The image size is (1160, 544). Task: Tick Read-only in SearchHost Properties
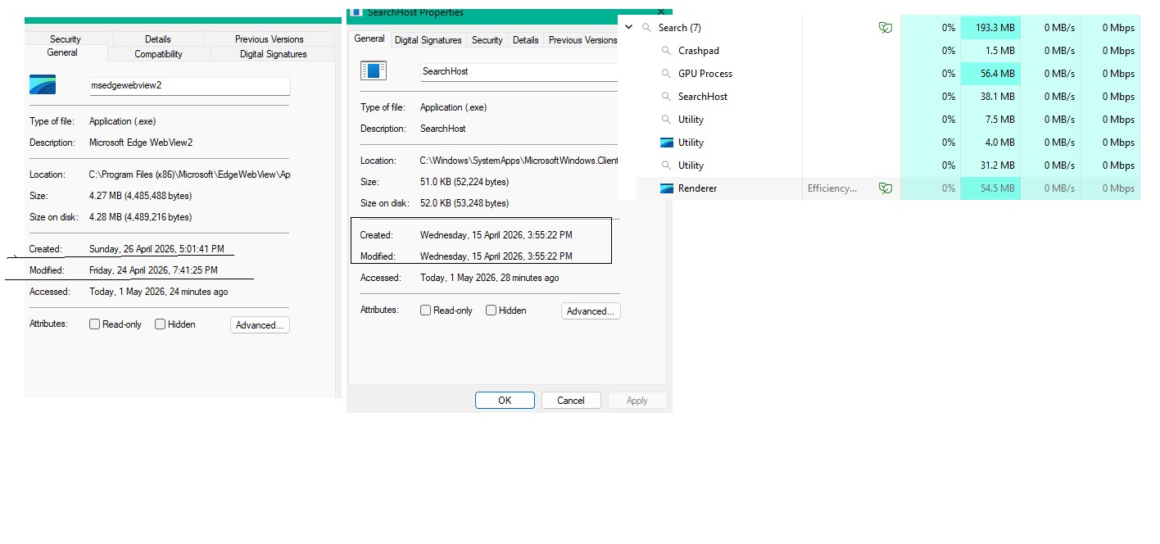coord(426,311)
